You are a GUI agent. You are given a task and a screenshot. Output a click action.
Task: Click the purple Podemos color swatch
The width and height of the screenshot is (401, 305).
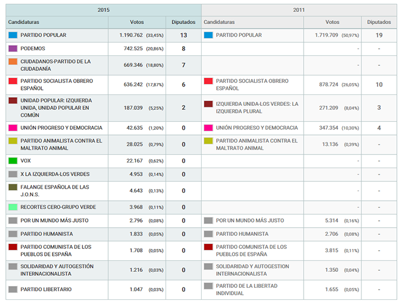click(13, 49)
